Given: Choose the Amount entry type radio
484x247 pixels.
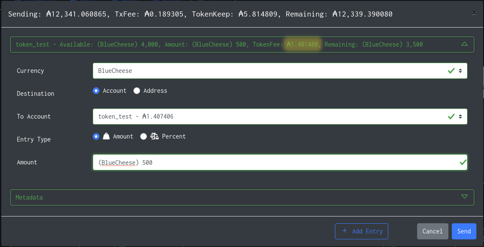Looking at the screenshot, I should (x=96, y=136).
